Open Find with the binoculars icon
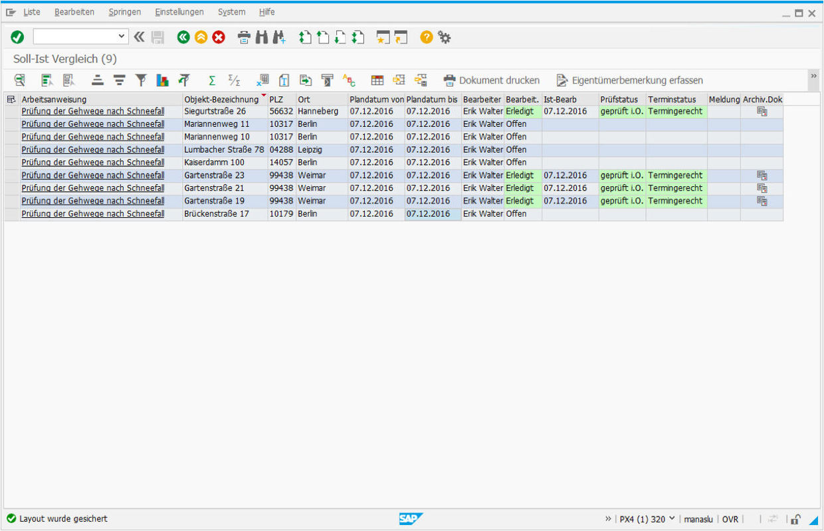 tap(262, 38)
